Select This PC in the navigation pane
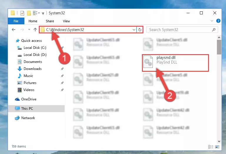This screenshot has width=226, height=154. [x=36, y=109]
